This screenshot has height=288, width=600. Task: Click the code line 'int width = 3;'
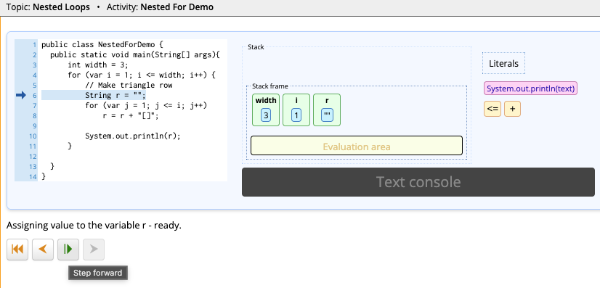point(98,65)
